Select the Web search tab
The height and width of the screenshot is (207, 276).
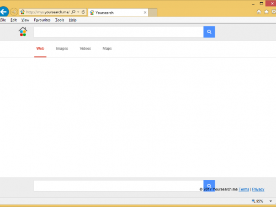coord(40,49)
